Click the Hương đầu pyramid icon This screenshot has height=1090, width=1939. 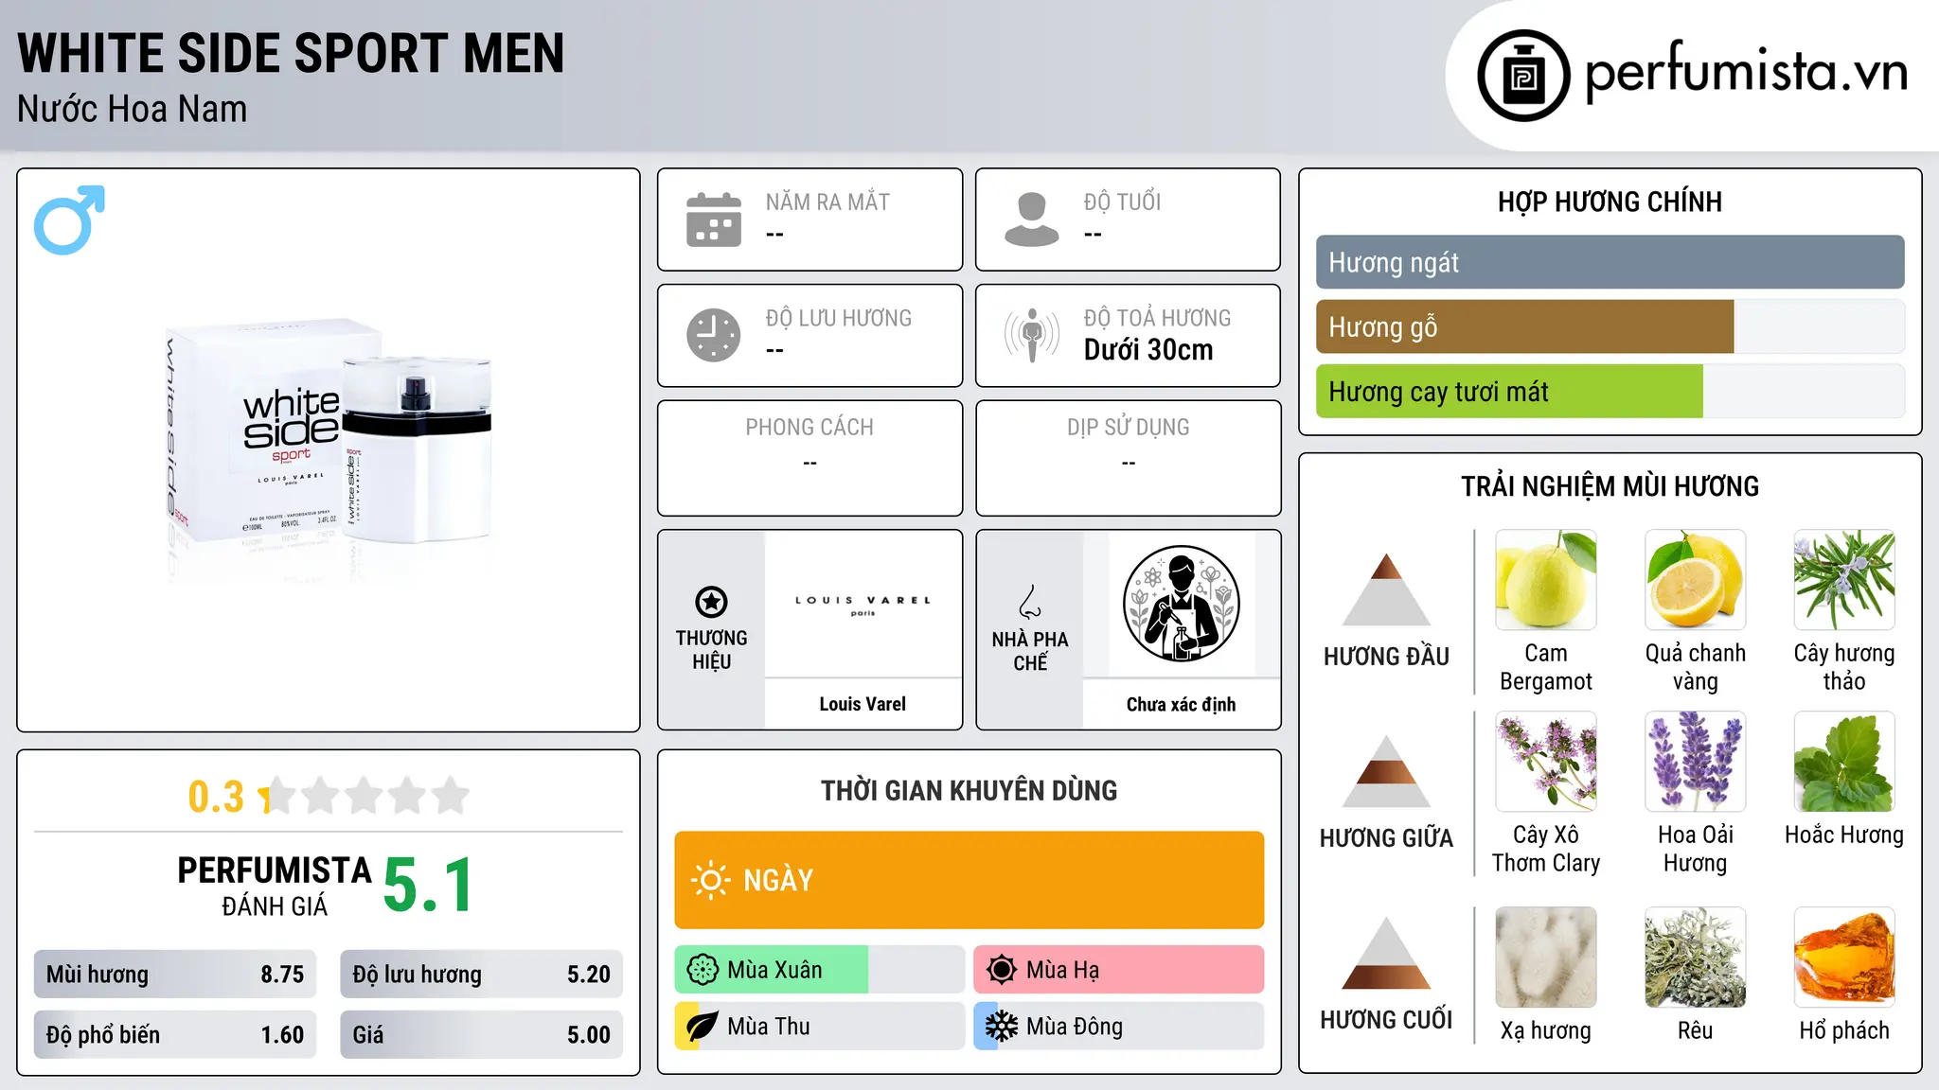tap(1386, 589)
